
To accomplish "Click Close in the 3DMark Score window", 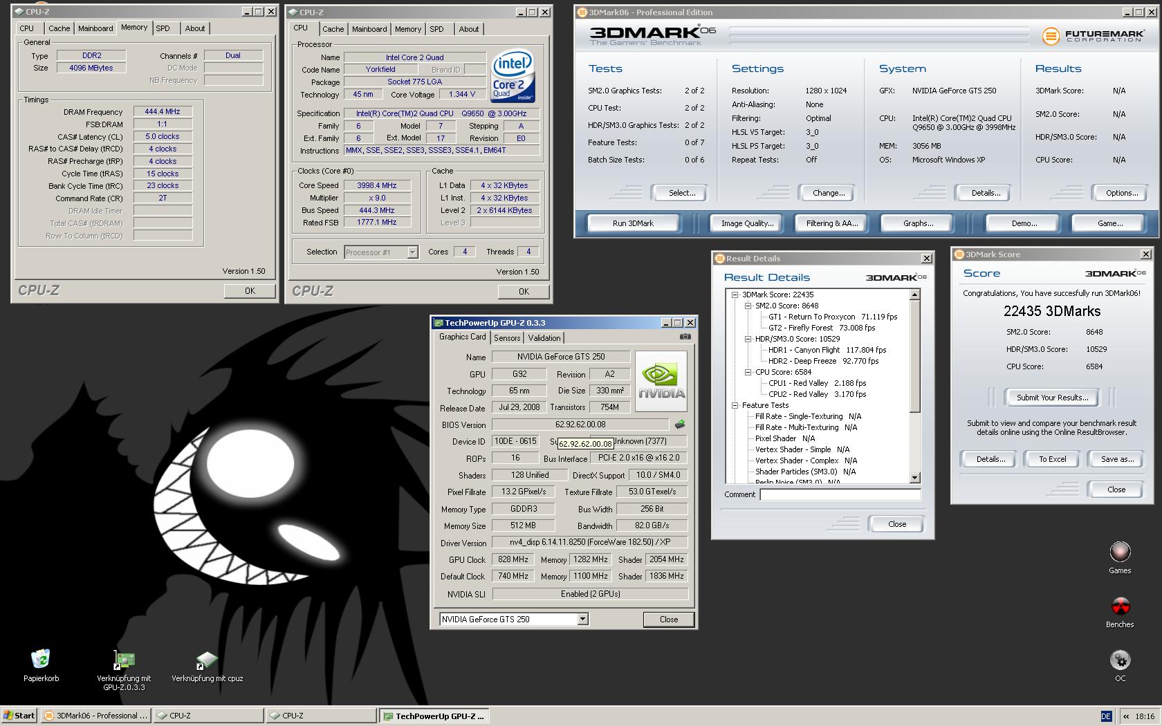I will [x=1116, y=490].
